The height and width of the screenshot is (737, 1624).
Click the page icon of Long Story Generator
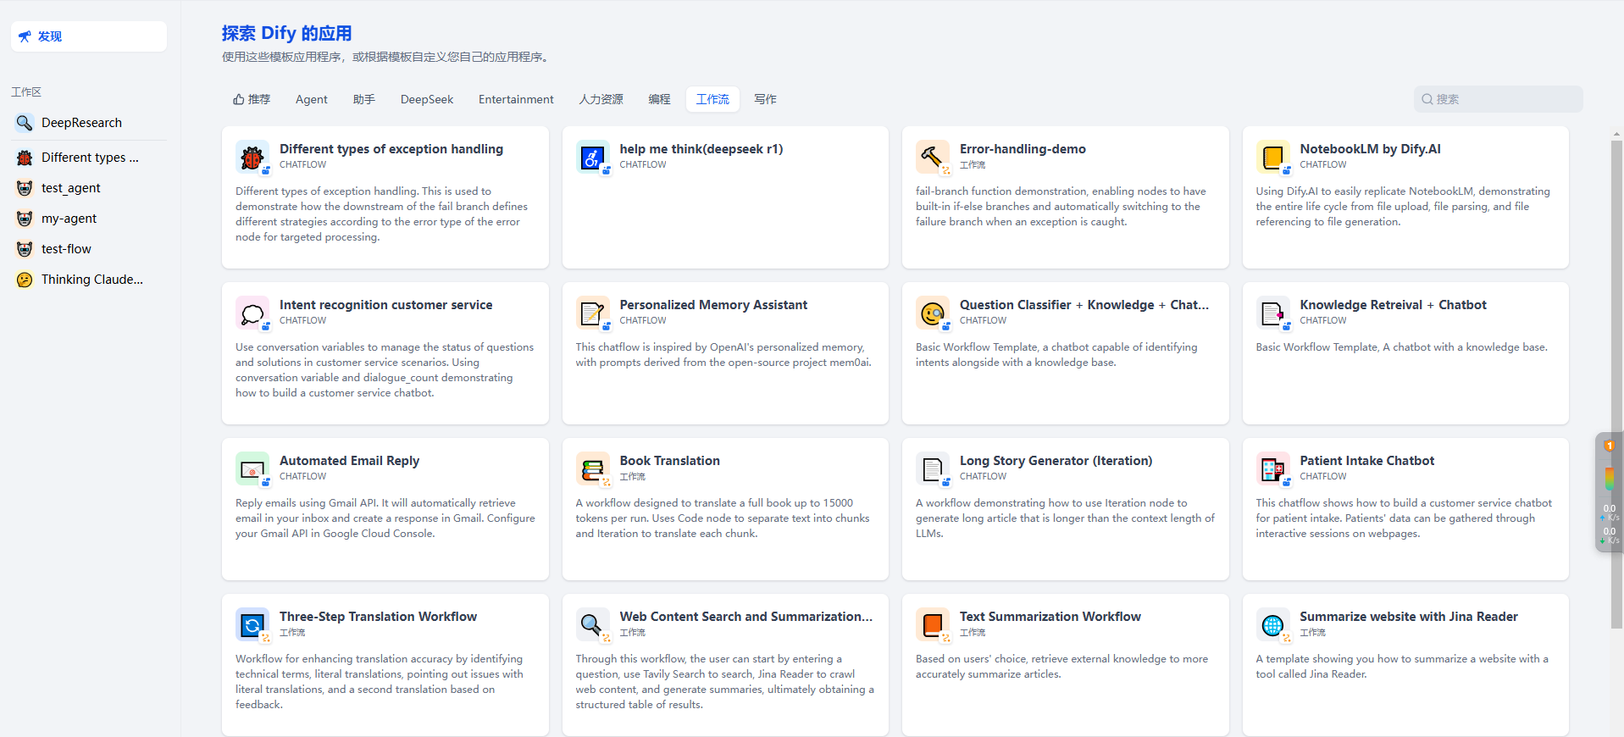(x=933, y=468)
